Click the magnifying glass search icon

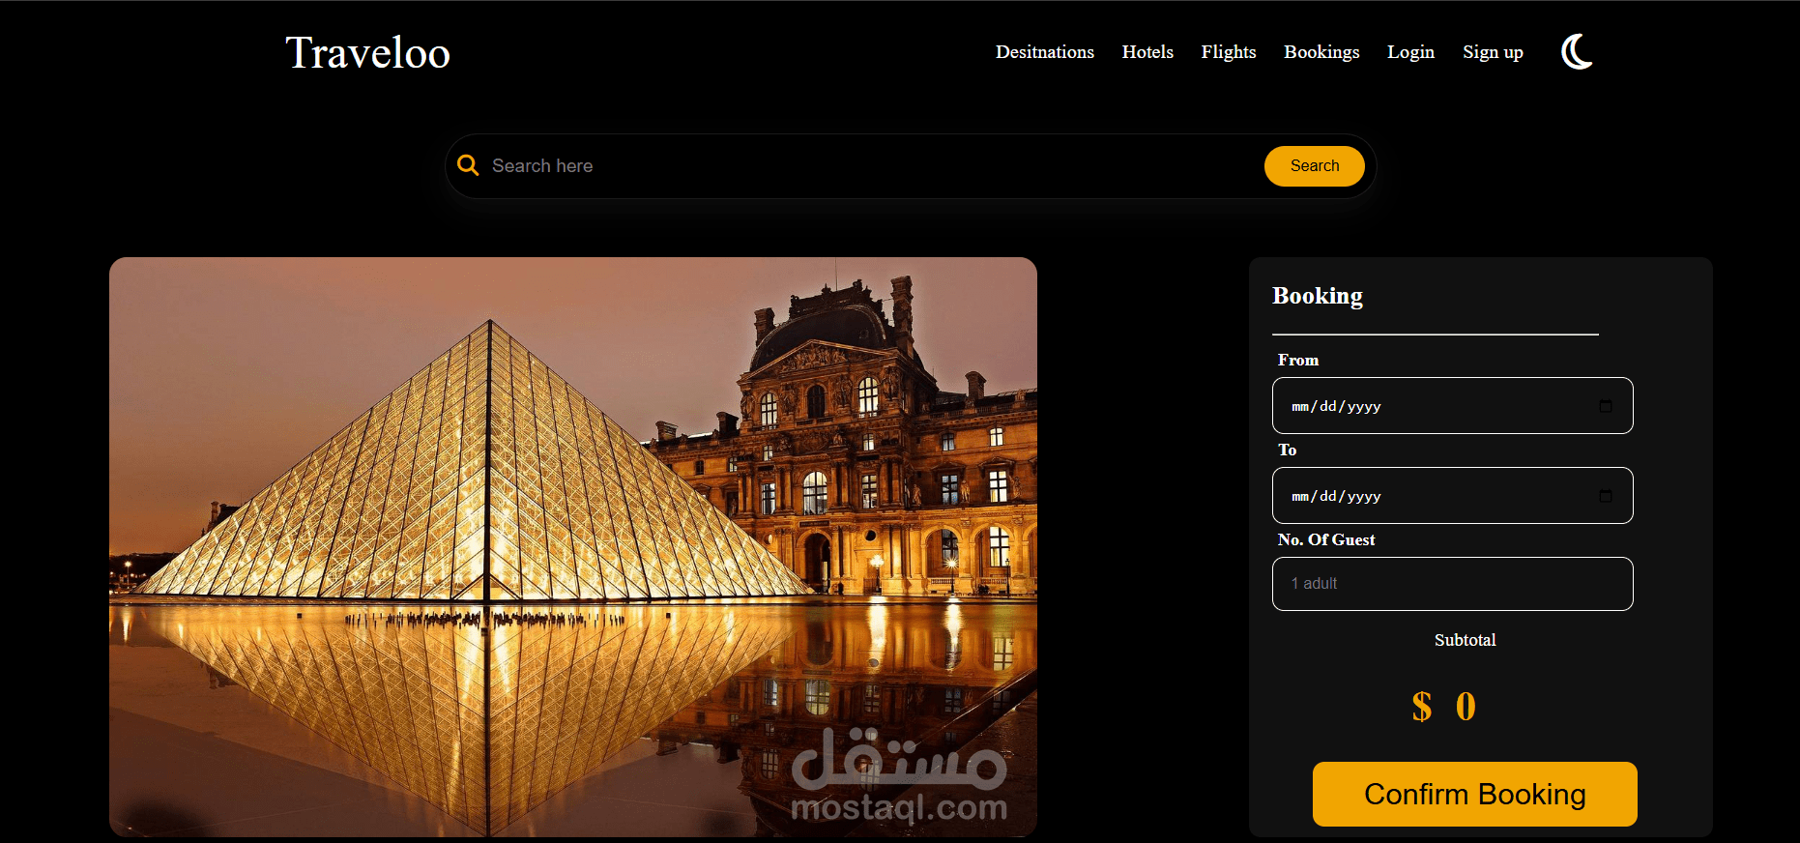(x=468, y=165)
